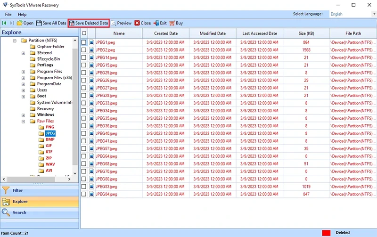Viewport: 377px width, 237px height.
Task: Expand the Boot folder
Action: (23, 97)
